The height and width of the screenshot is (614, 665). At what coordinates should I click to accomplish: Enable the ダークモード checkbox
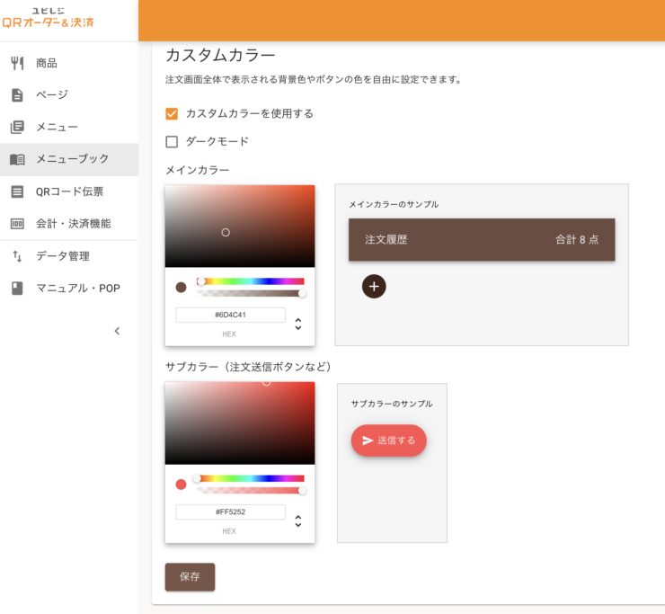coord(172,142)
